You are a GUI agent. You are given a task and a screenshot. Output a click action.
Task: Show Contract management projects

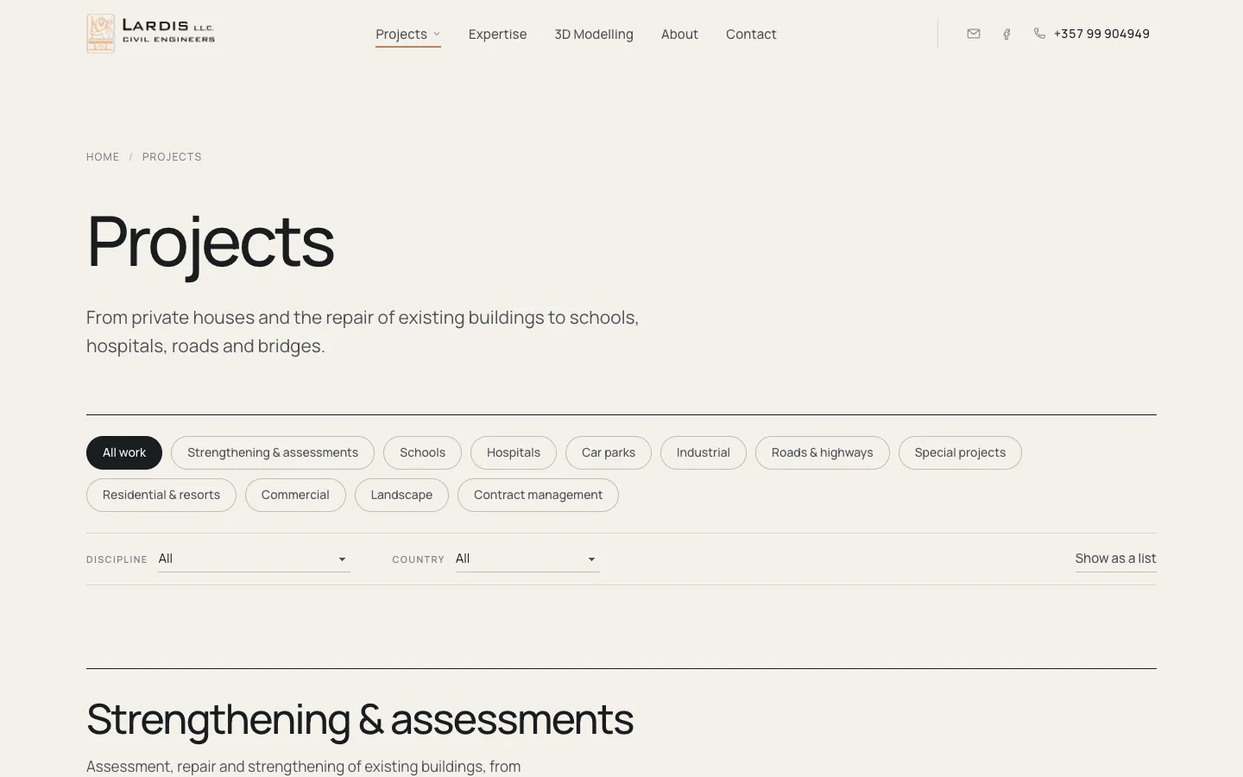click(538, 495)
